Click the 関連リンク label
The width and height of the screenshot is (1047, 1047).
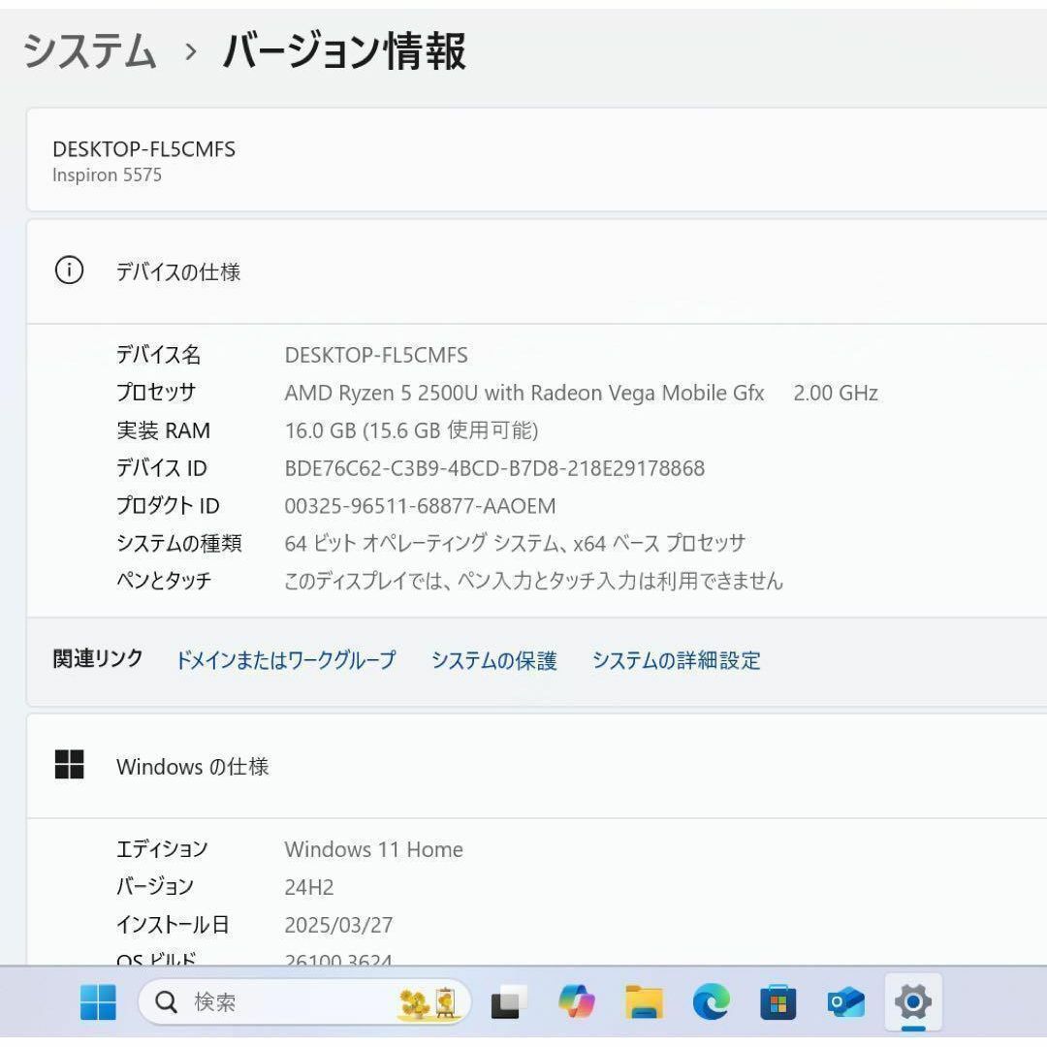click(98, 658)
